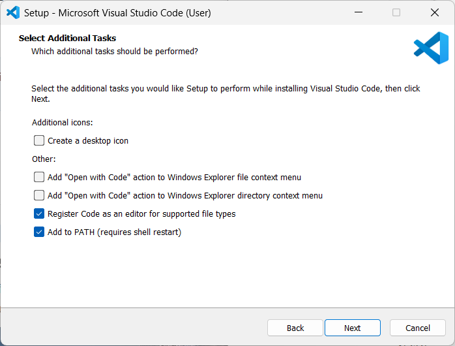This screenshot has width=455, height=346.
Task: Enable Create a desktop icon checkbox
Action: [x=39, y=140]
